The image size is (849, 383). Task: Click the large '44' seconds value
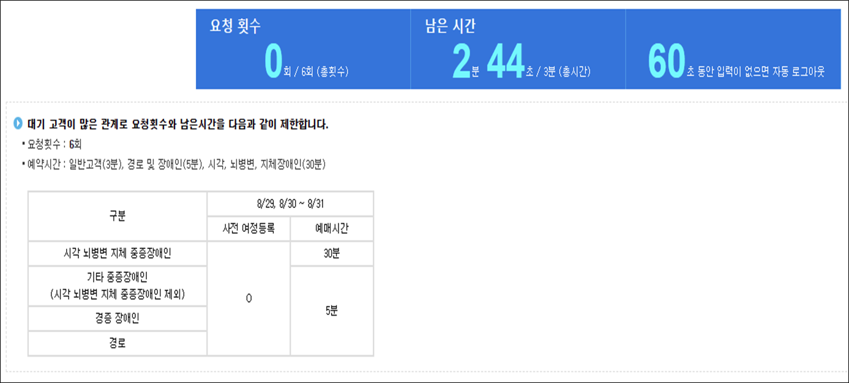click(x=506, y=62)
